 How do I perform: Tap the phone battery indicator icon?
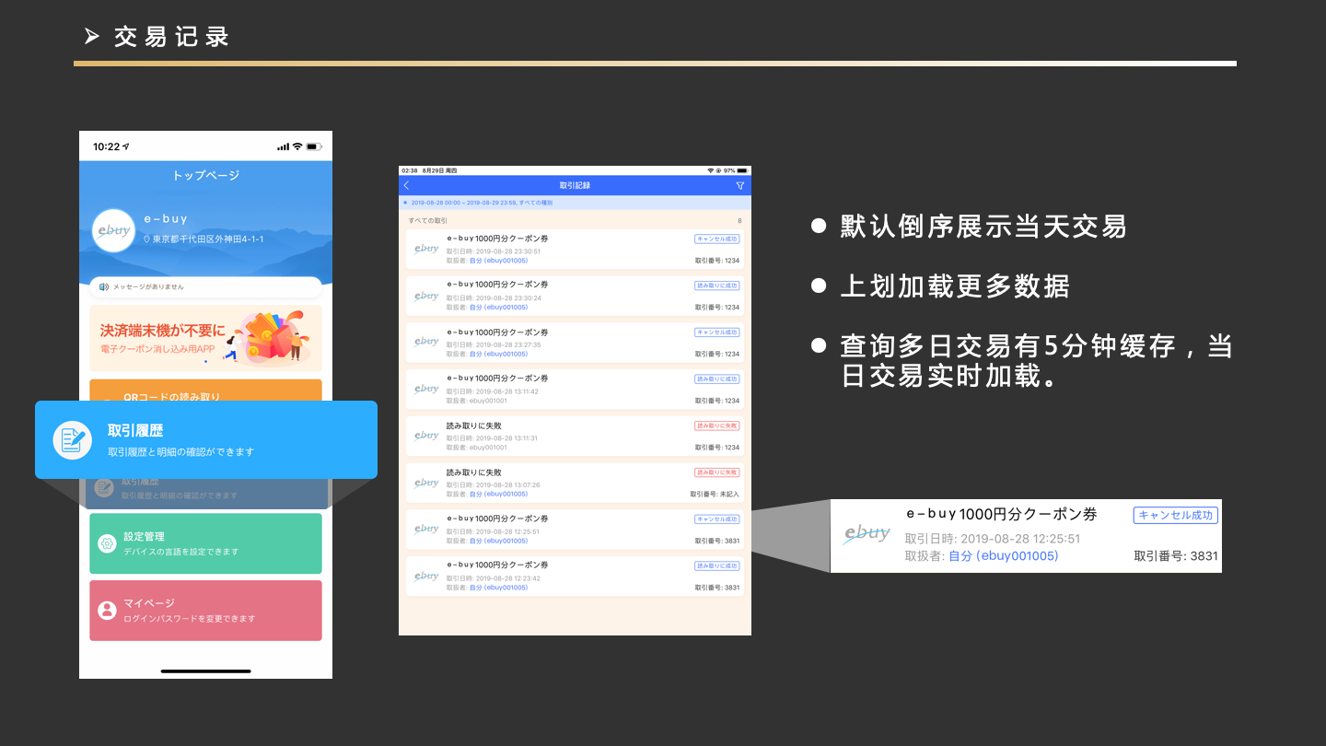[x=314, y=146]
